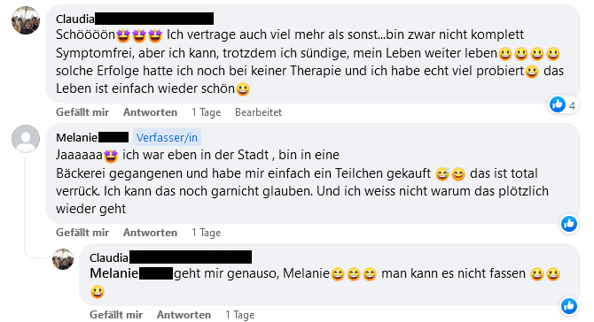The width and height of the screenshot is (594, 322).
Task: Click the Verfasser/in author badge
Action: [167, 138]
